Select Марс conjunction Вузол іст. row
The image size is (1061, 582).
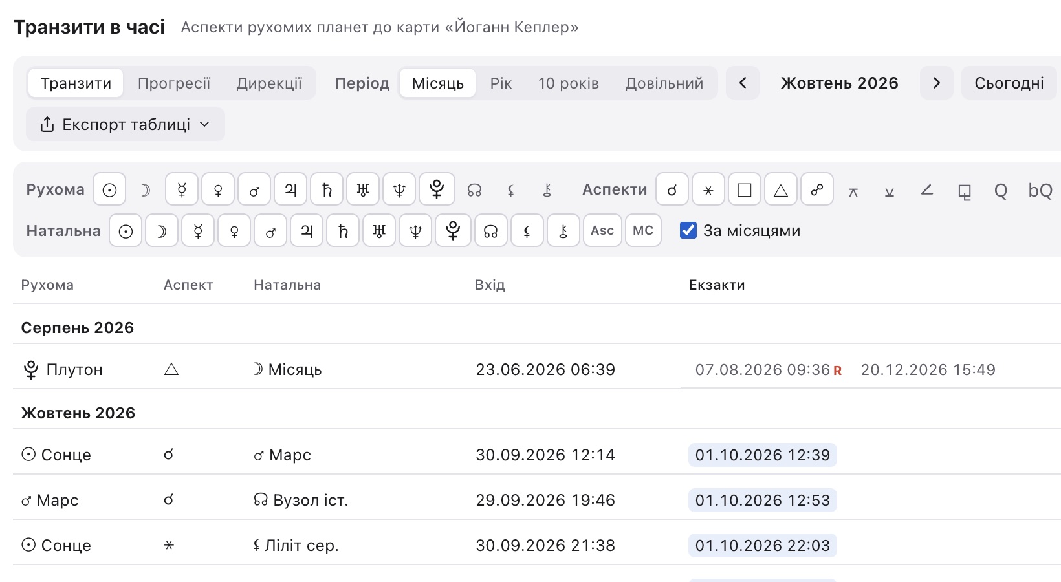[537, 500]
